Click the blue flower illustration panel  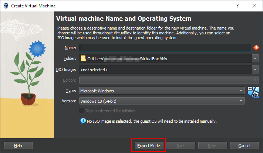tap(27, 75)
